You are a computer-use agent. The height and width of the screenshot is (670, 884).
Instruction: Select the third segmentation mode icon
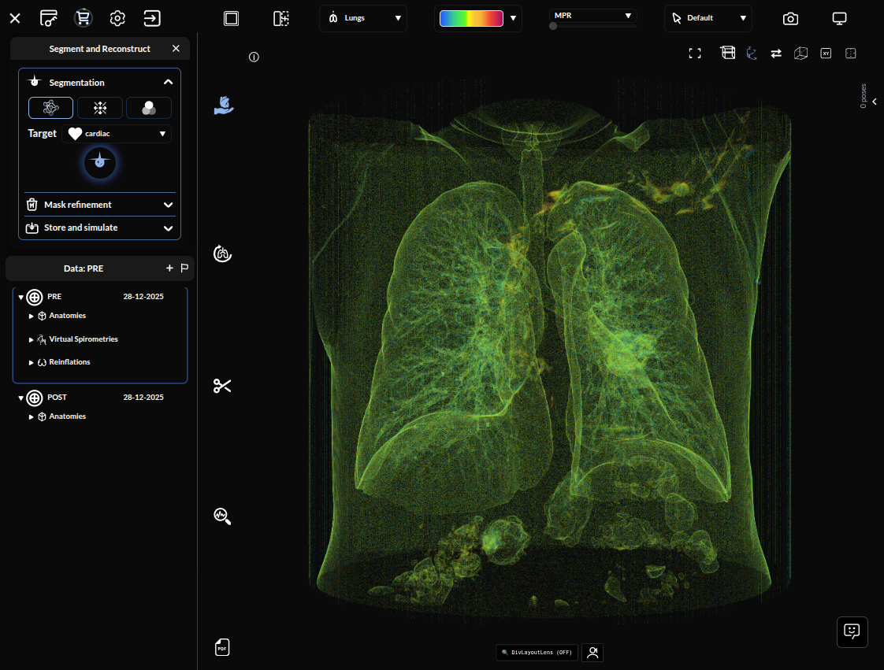pyautogui.click(x=149, y=107)
